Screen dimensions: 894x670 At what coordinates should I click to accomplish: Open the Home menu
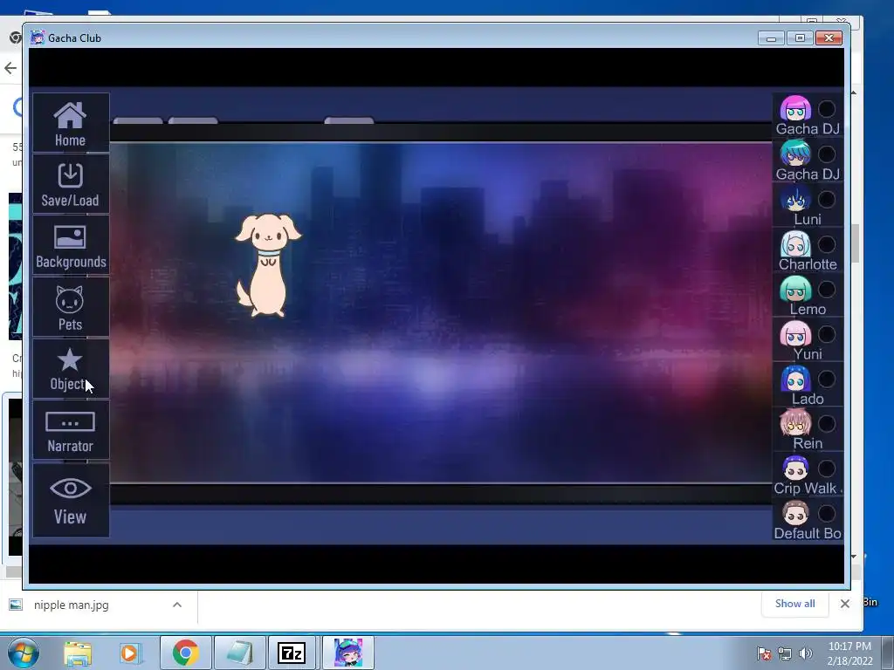pos(71,122)
